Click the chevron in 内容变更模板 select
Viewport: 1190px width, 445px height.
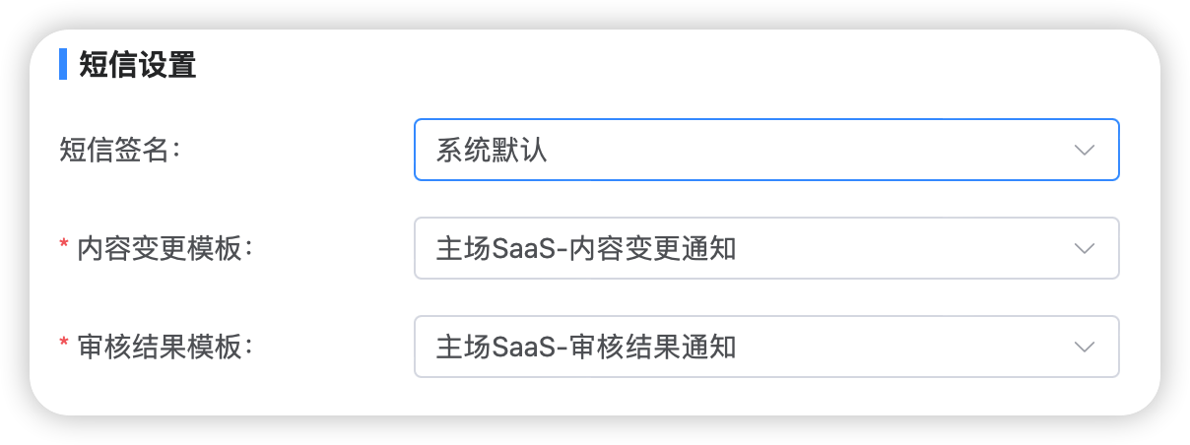[x=1085, y=249]
